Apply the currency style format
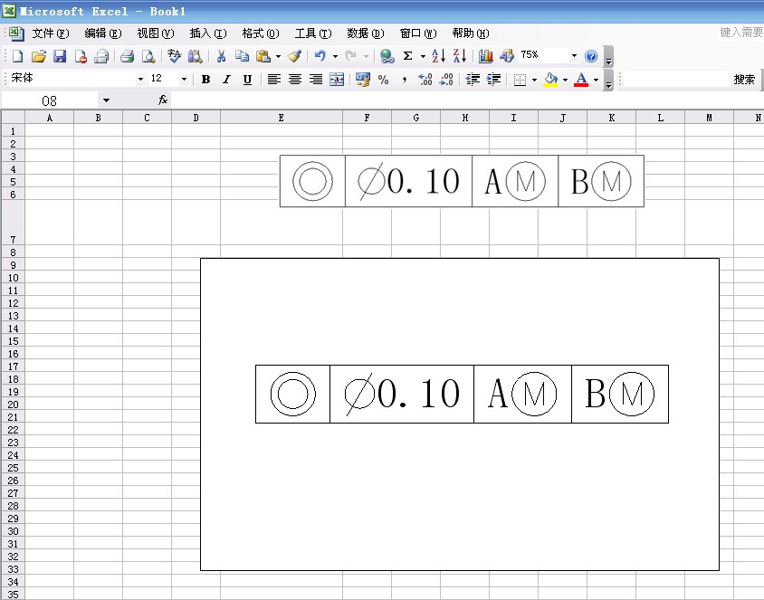This screenshot has height=600, width=764. point(362,80)
